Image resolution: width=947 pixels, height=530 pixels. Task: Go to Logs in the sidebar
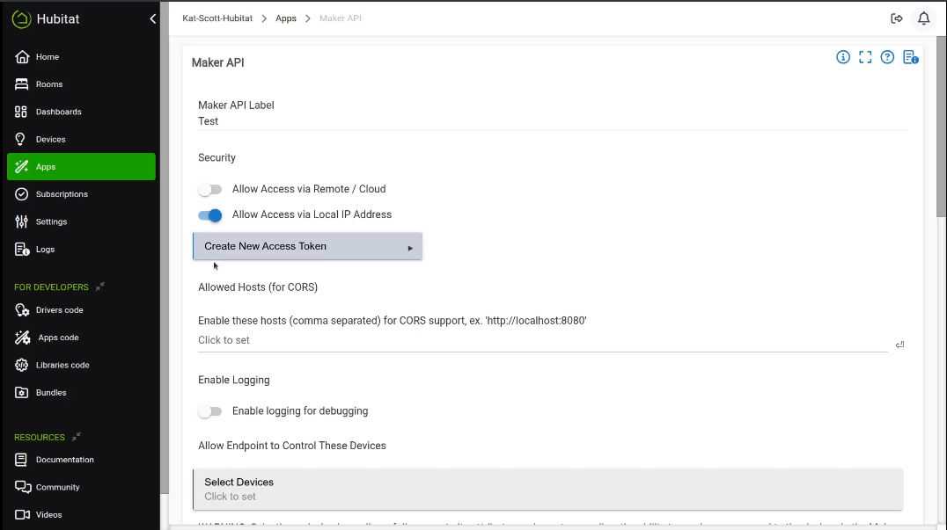(45, 250)
